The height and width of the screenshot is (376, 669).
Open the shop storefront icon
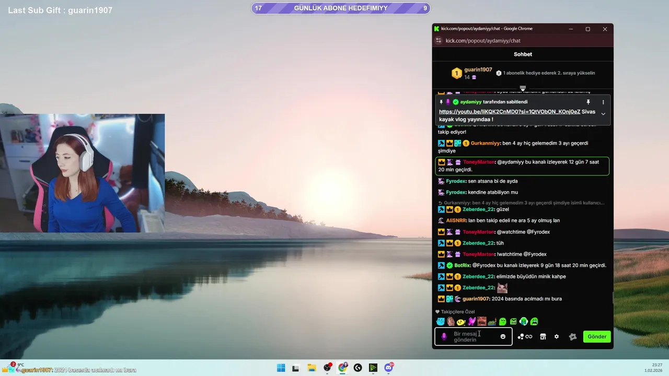click(543, 337)
